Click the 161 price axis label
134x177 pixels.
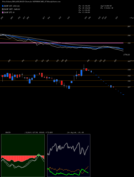(129, 61)
